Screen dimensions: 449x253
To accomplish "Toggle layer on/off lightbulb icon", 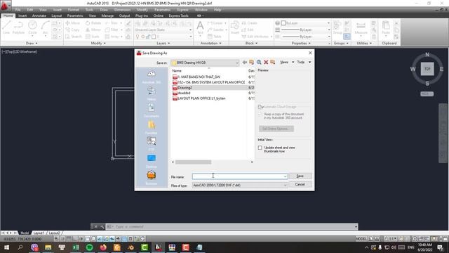I will coord(138,37).
